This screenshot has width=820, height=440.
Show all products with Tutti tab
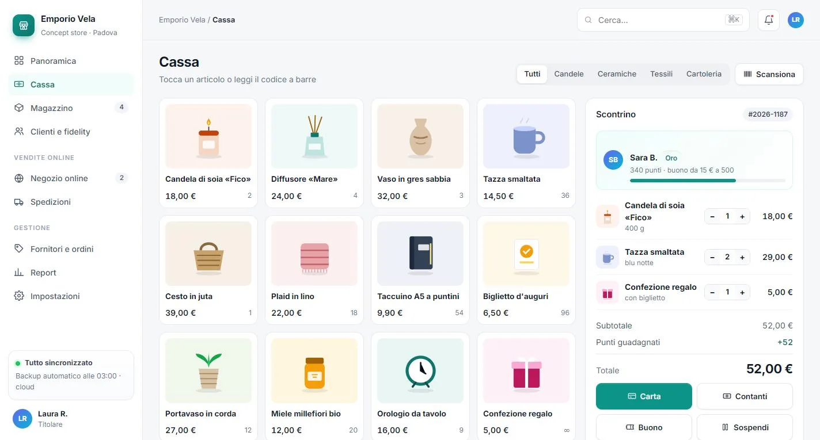[x=533, y=74]
